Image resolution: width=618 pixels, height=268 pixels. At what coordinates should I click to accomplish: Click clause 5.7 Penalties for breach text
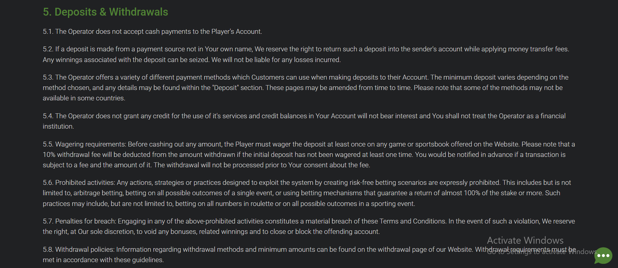coord(309,221)
